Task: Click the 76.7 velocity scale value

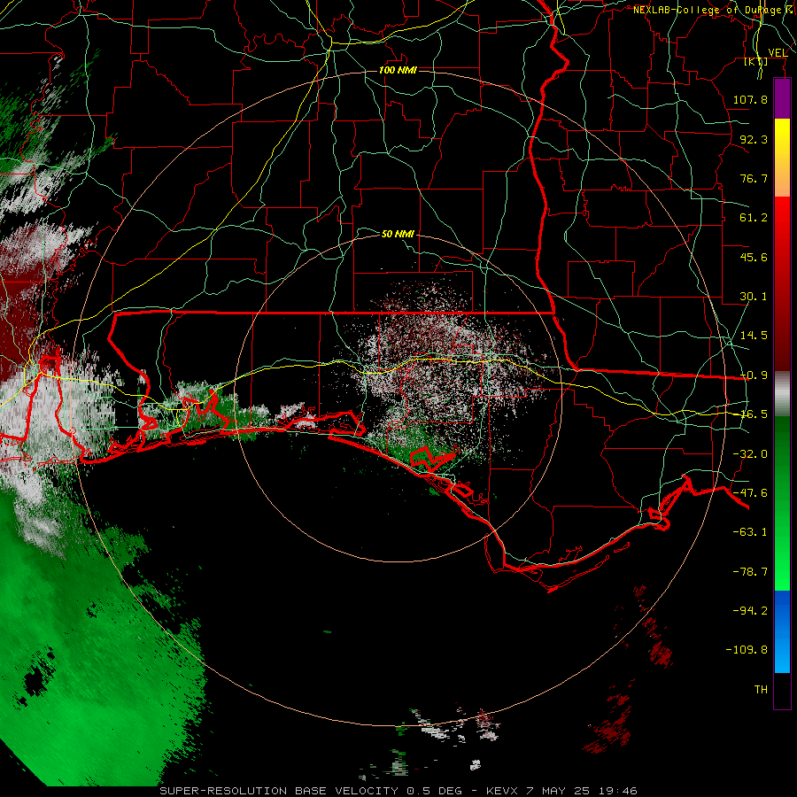Action: click(x=754, y=178)
